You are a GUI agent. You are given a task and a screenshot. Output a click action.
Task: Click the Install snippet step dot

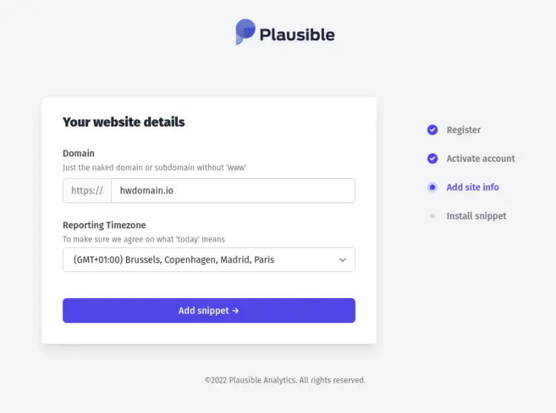point(432,217)
